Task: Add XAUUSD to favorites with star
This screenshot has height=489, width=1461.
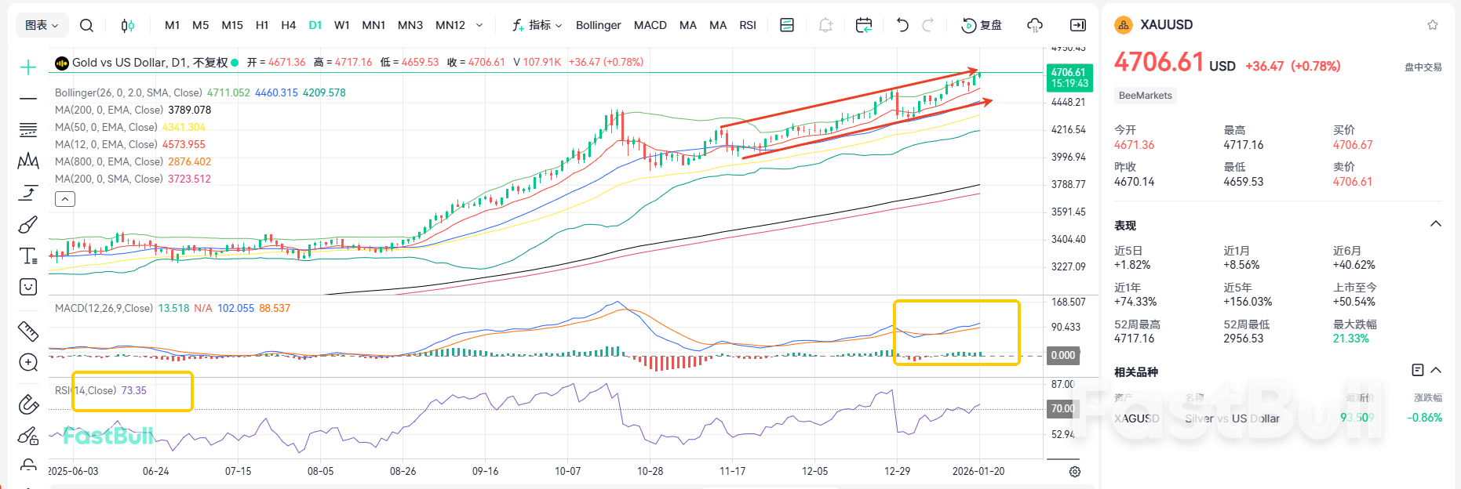Action: click(1433, 25)
